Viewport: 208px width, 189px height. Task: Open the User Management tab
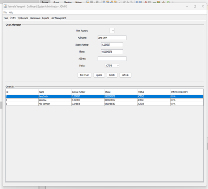tap(58, 18)
